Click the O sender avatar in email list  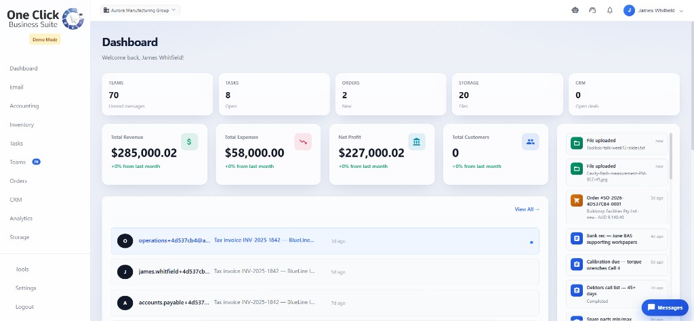[x=125, y=241]
